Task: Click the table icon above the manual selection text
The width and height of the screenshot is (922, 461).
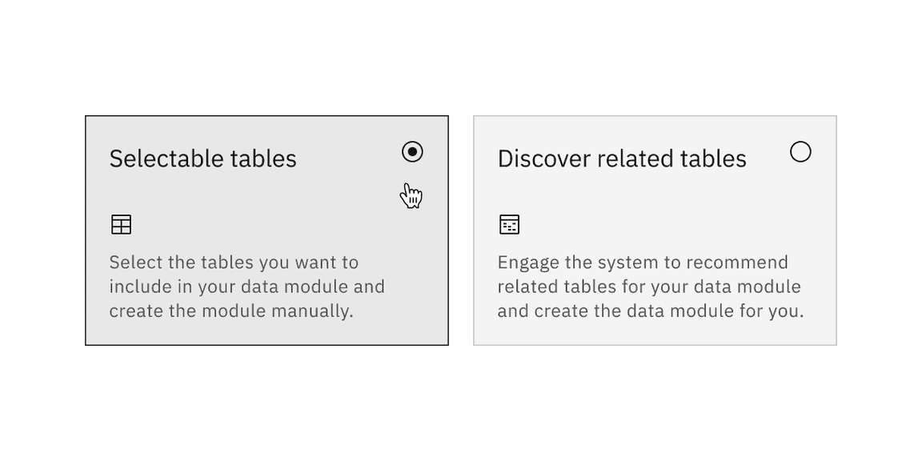Action: 121,224
